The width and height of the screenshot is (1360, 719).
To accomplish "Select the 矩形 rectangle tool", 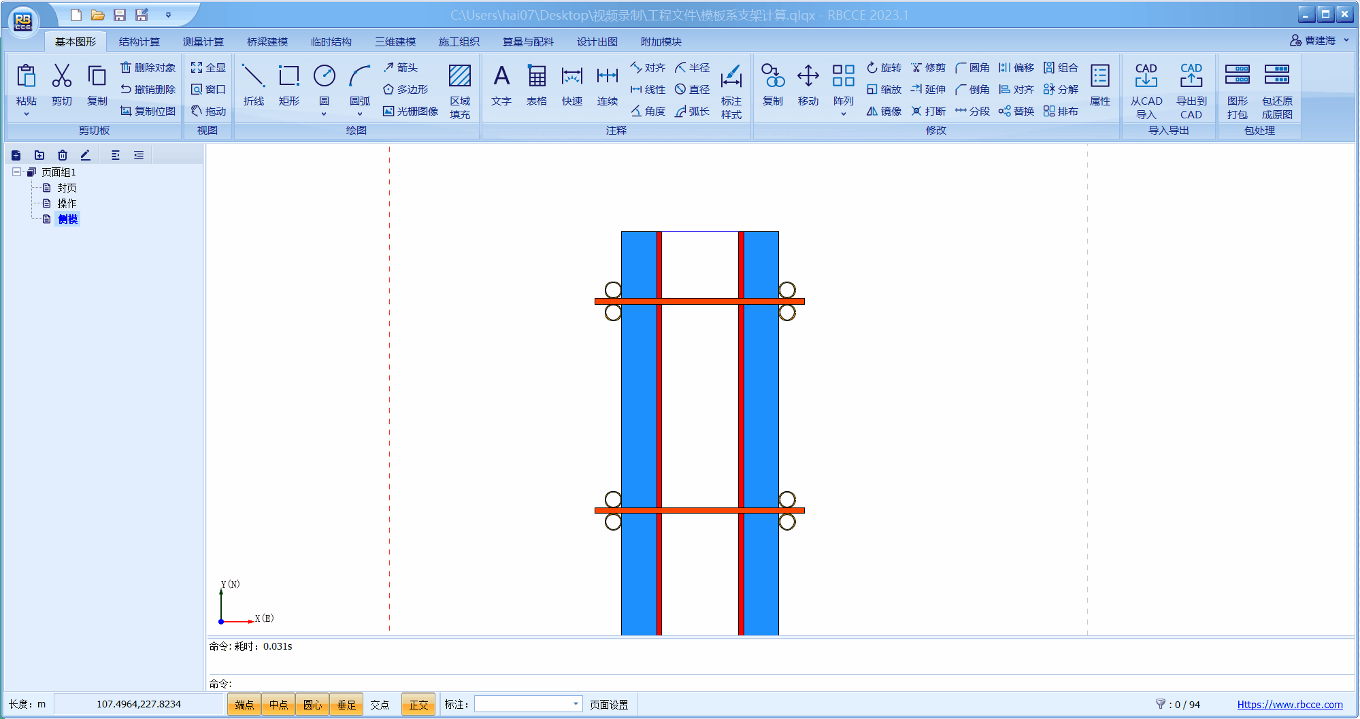I will (x=288, y=84).
